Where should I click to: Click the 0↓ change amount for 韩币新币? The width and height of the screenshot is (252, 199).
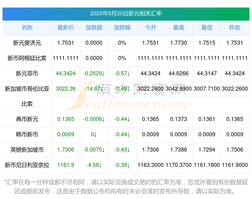[94, 134]
